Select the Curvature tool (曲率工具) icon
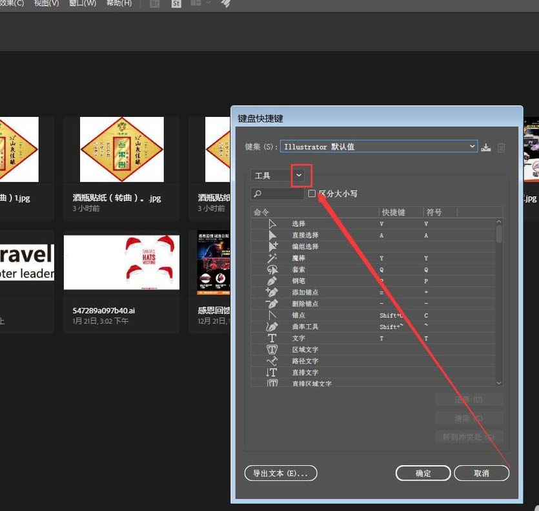Screen dimensions: 539x511 (272, 326)
